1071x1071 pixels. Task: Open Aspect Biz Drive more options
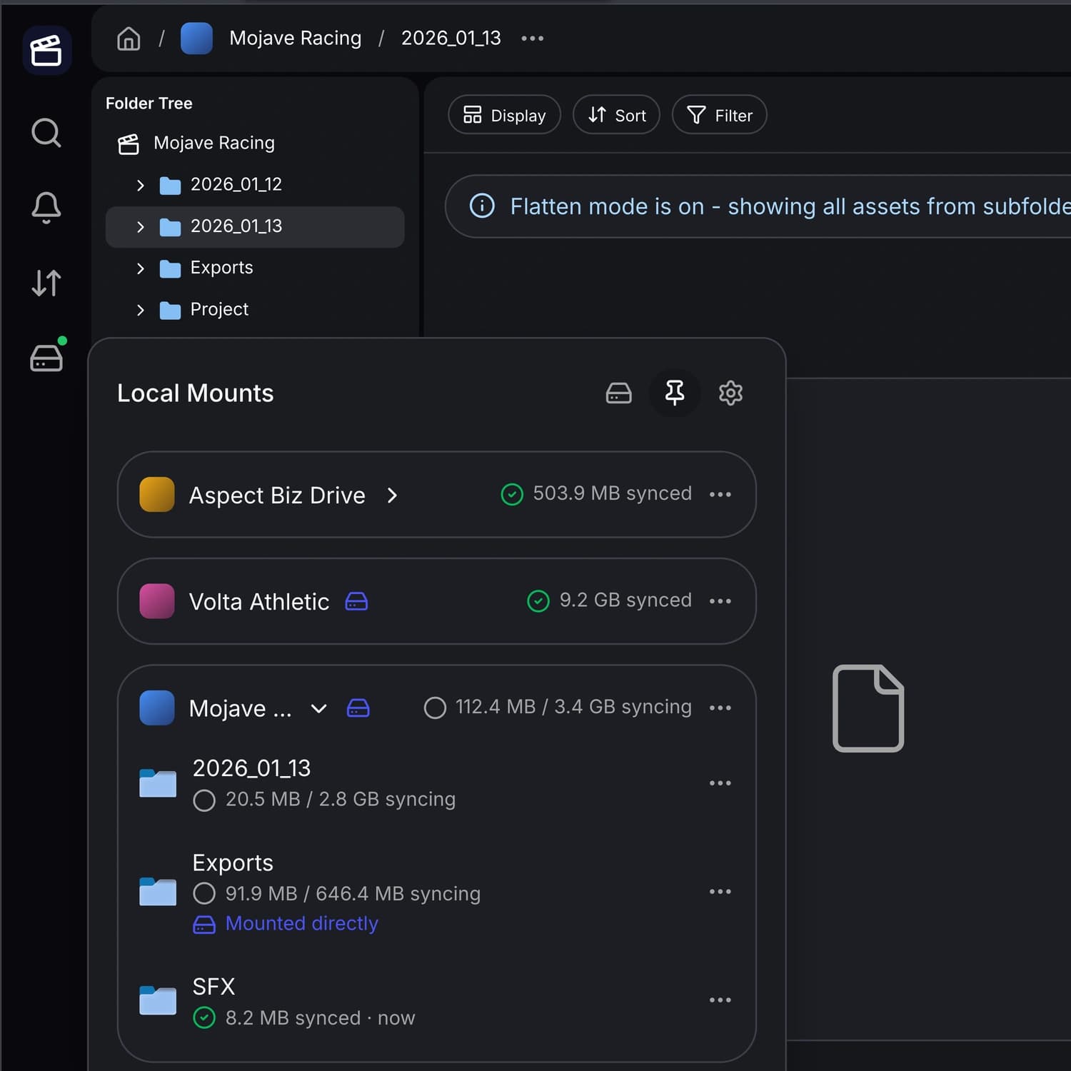click(x=720, y=494)
